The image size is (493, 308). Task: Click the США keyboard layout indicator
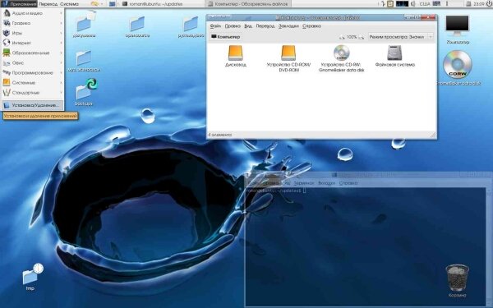pos(425,4)
